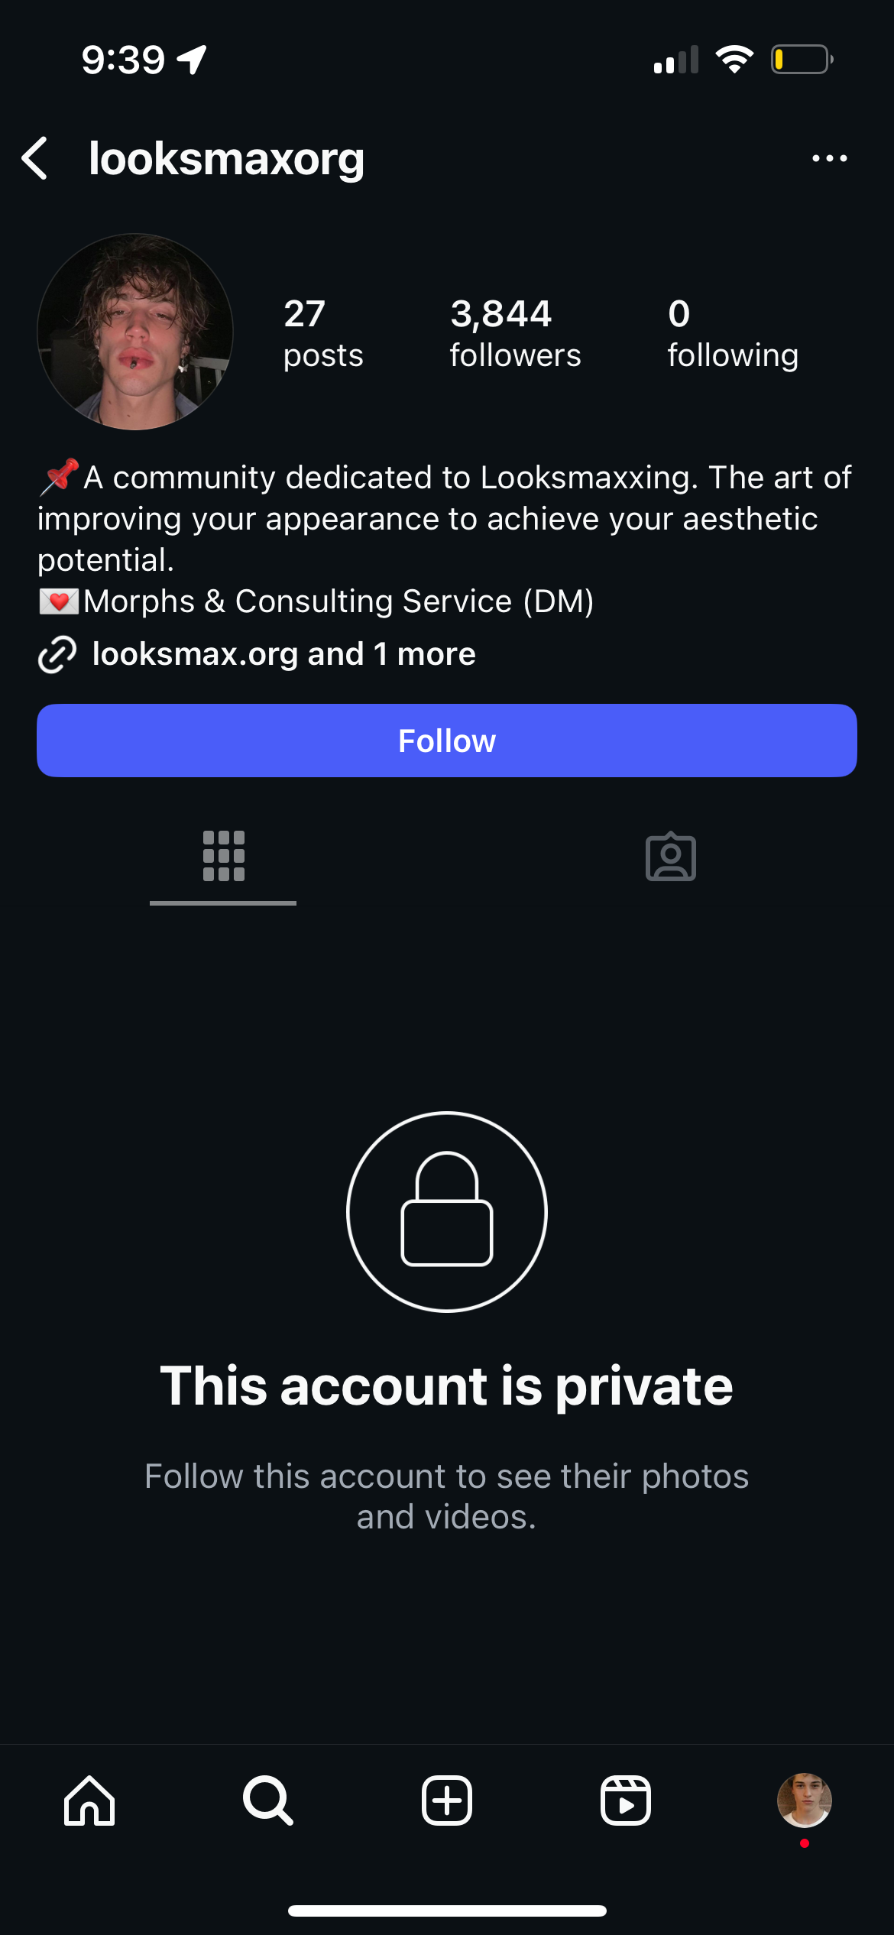Switch to the tagged photos tab
The width and height of the screenshot is (894, 1935).
click(x=670, y=856)
